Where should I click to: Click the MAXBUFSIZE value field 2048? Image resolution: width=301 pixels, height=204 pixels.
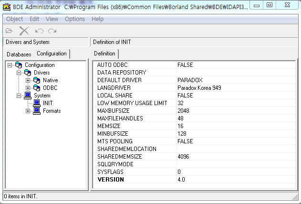pos(184,111)
